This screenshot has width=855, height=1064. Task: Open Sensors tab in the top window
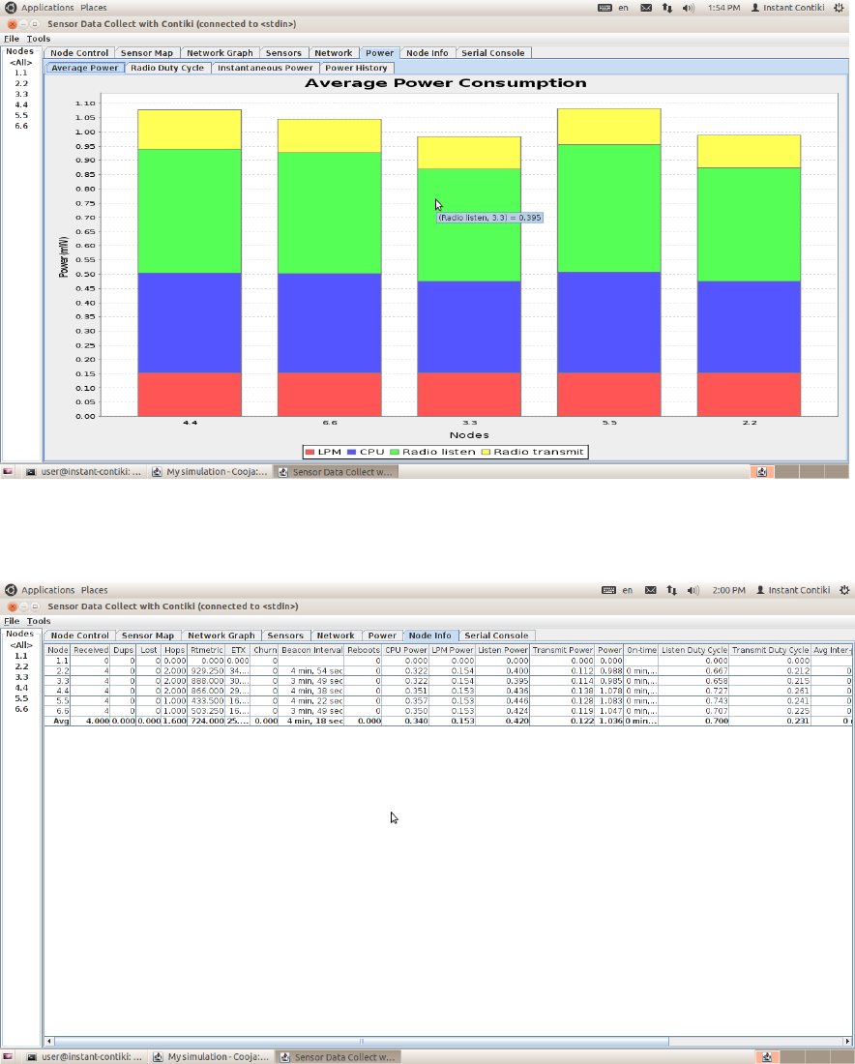point(283,53)
